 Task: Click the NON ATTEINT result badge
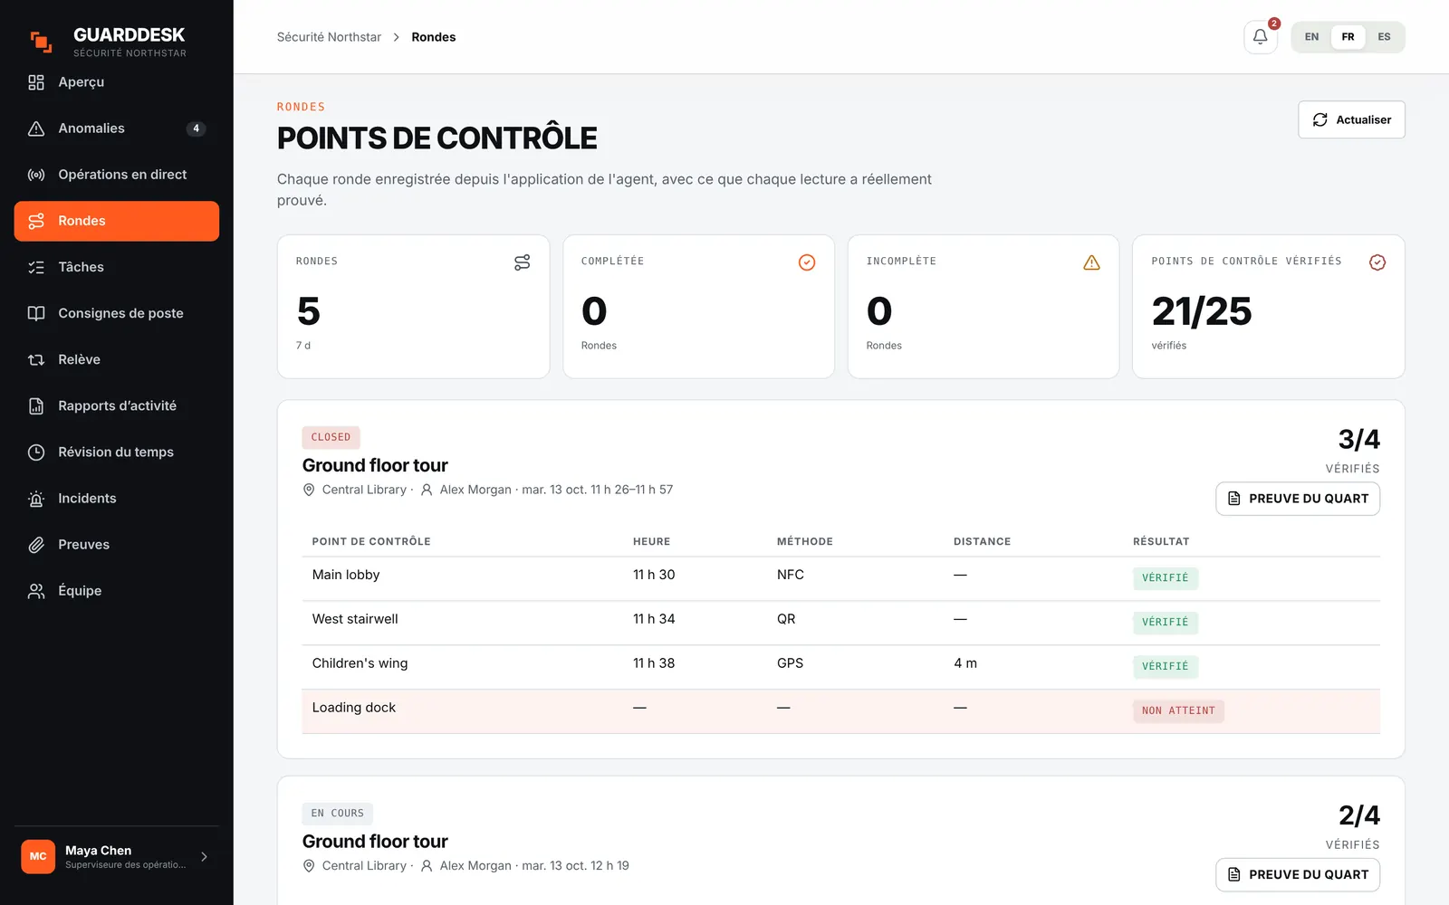[x=1178, y=710]
